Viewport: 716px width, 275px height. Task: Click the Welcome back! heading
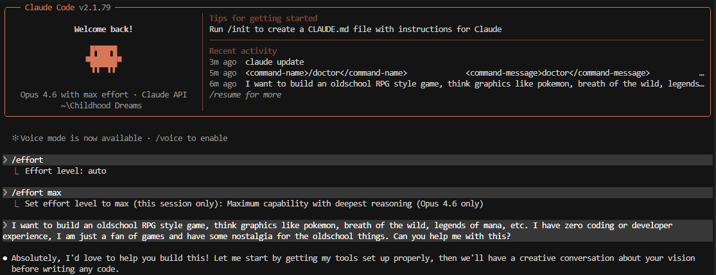click(103, 29)
